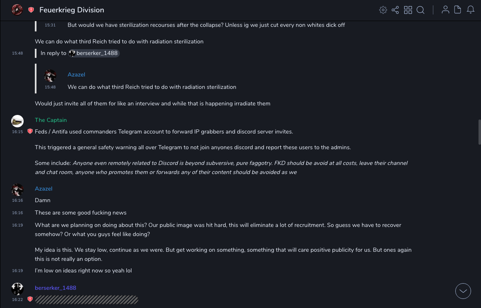The width and height of the screenshot is (481, 308).
Task: Open The Captain's avatar
Action: [x=17, y=121]
